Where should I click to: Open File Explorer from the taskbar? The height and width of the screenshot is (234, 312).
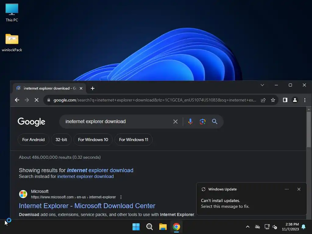pyautogui.click(x=163, y=227)
